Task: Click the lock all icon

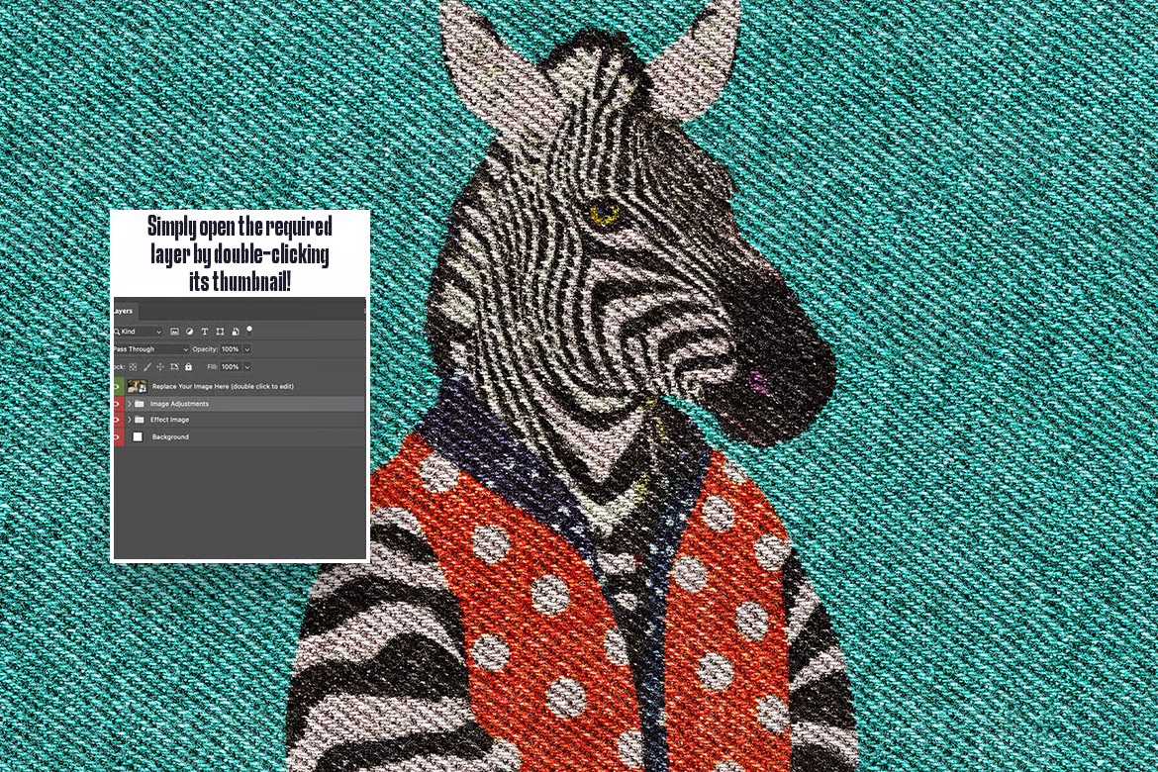Action: [188, 367]
